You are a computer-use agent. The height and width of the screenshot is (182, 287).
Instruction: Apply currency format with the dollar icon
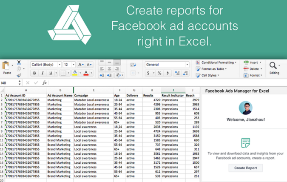click(x=148, y=73)
